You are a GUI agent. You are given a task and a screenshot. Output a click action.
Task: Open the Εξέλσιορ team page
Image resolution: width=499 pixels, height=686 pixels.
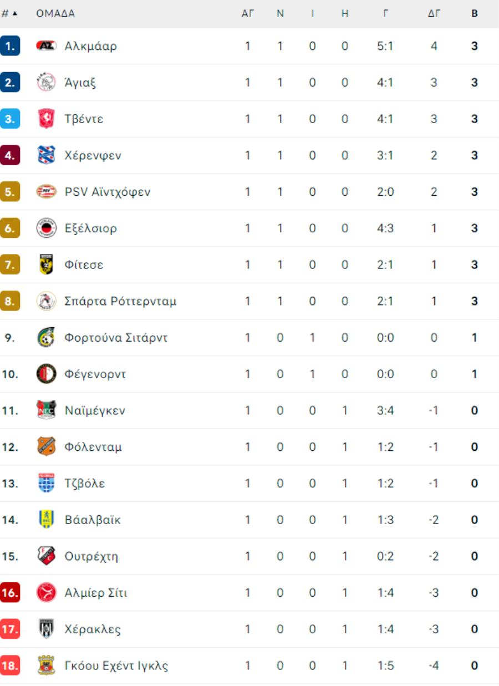91,228
